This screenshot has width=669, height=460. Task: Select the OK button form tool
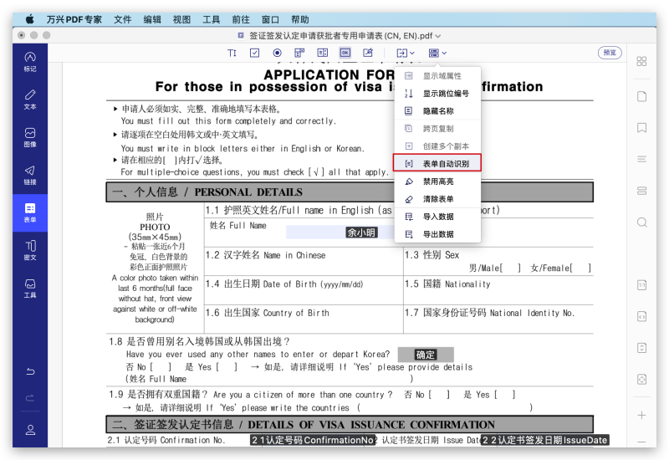[345, 53]
